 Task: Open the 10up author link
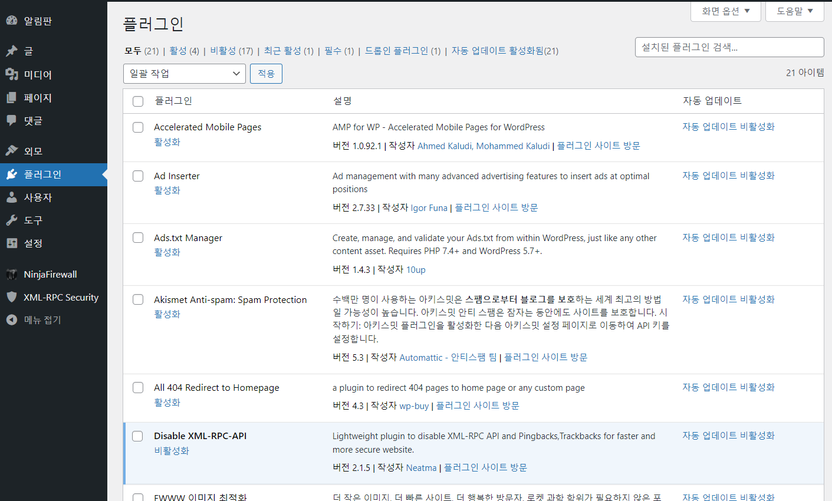coord(416,269)
